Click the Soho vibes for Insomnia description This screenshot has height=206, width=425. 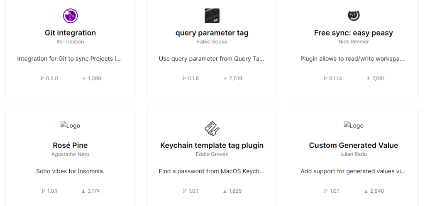point(70,171)
